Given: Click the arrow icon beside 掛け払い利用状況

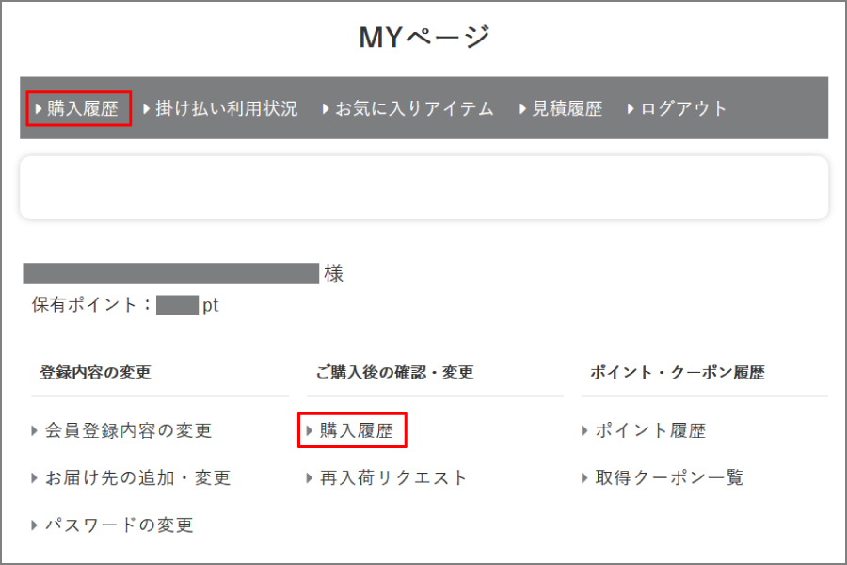Looking at the screenshot, I should (x=147, y=109).
